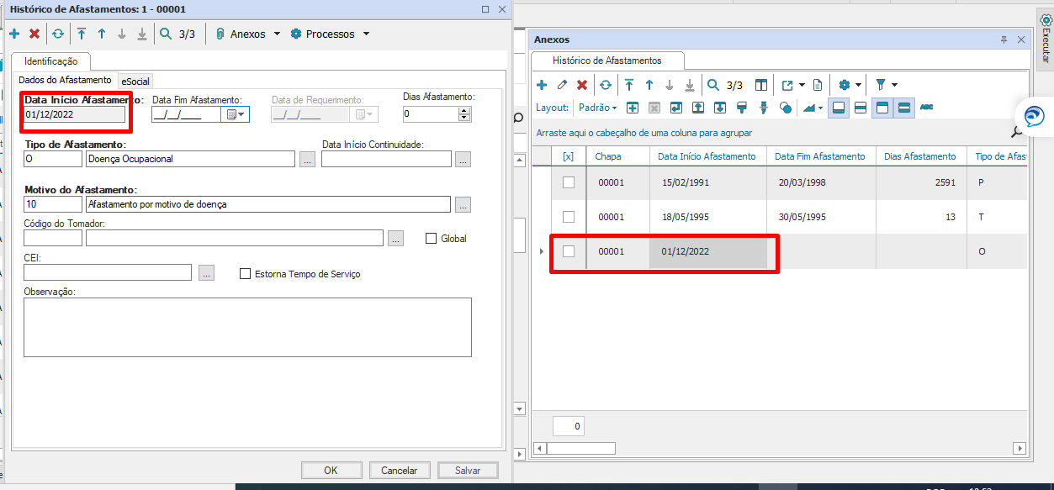
Task: Go to previous record in form toolbar
Action: tap(102, 34)
